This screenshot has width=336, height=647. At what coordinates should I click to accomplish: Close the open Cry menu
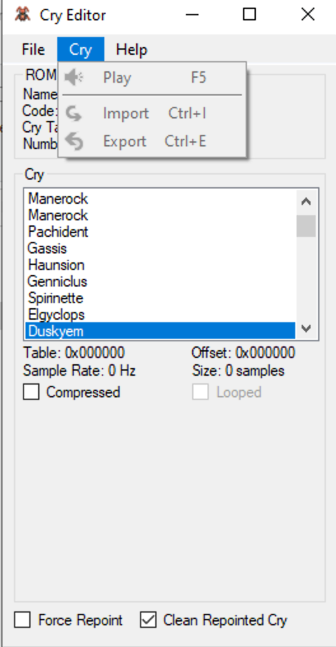pos(81,50)
